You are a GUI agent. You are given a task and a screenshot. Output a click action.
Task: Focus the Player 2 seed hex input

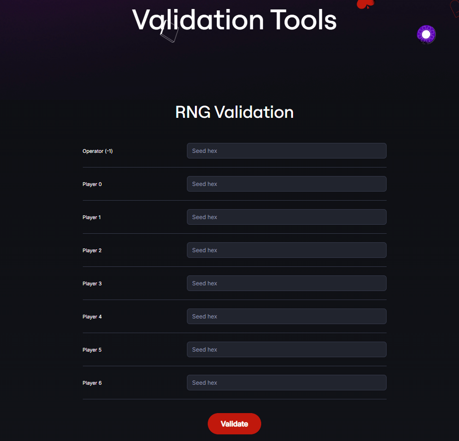(x=286, y=250)
